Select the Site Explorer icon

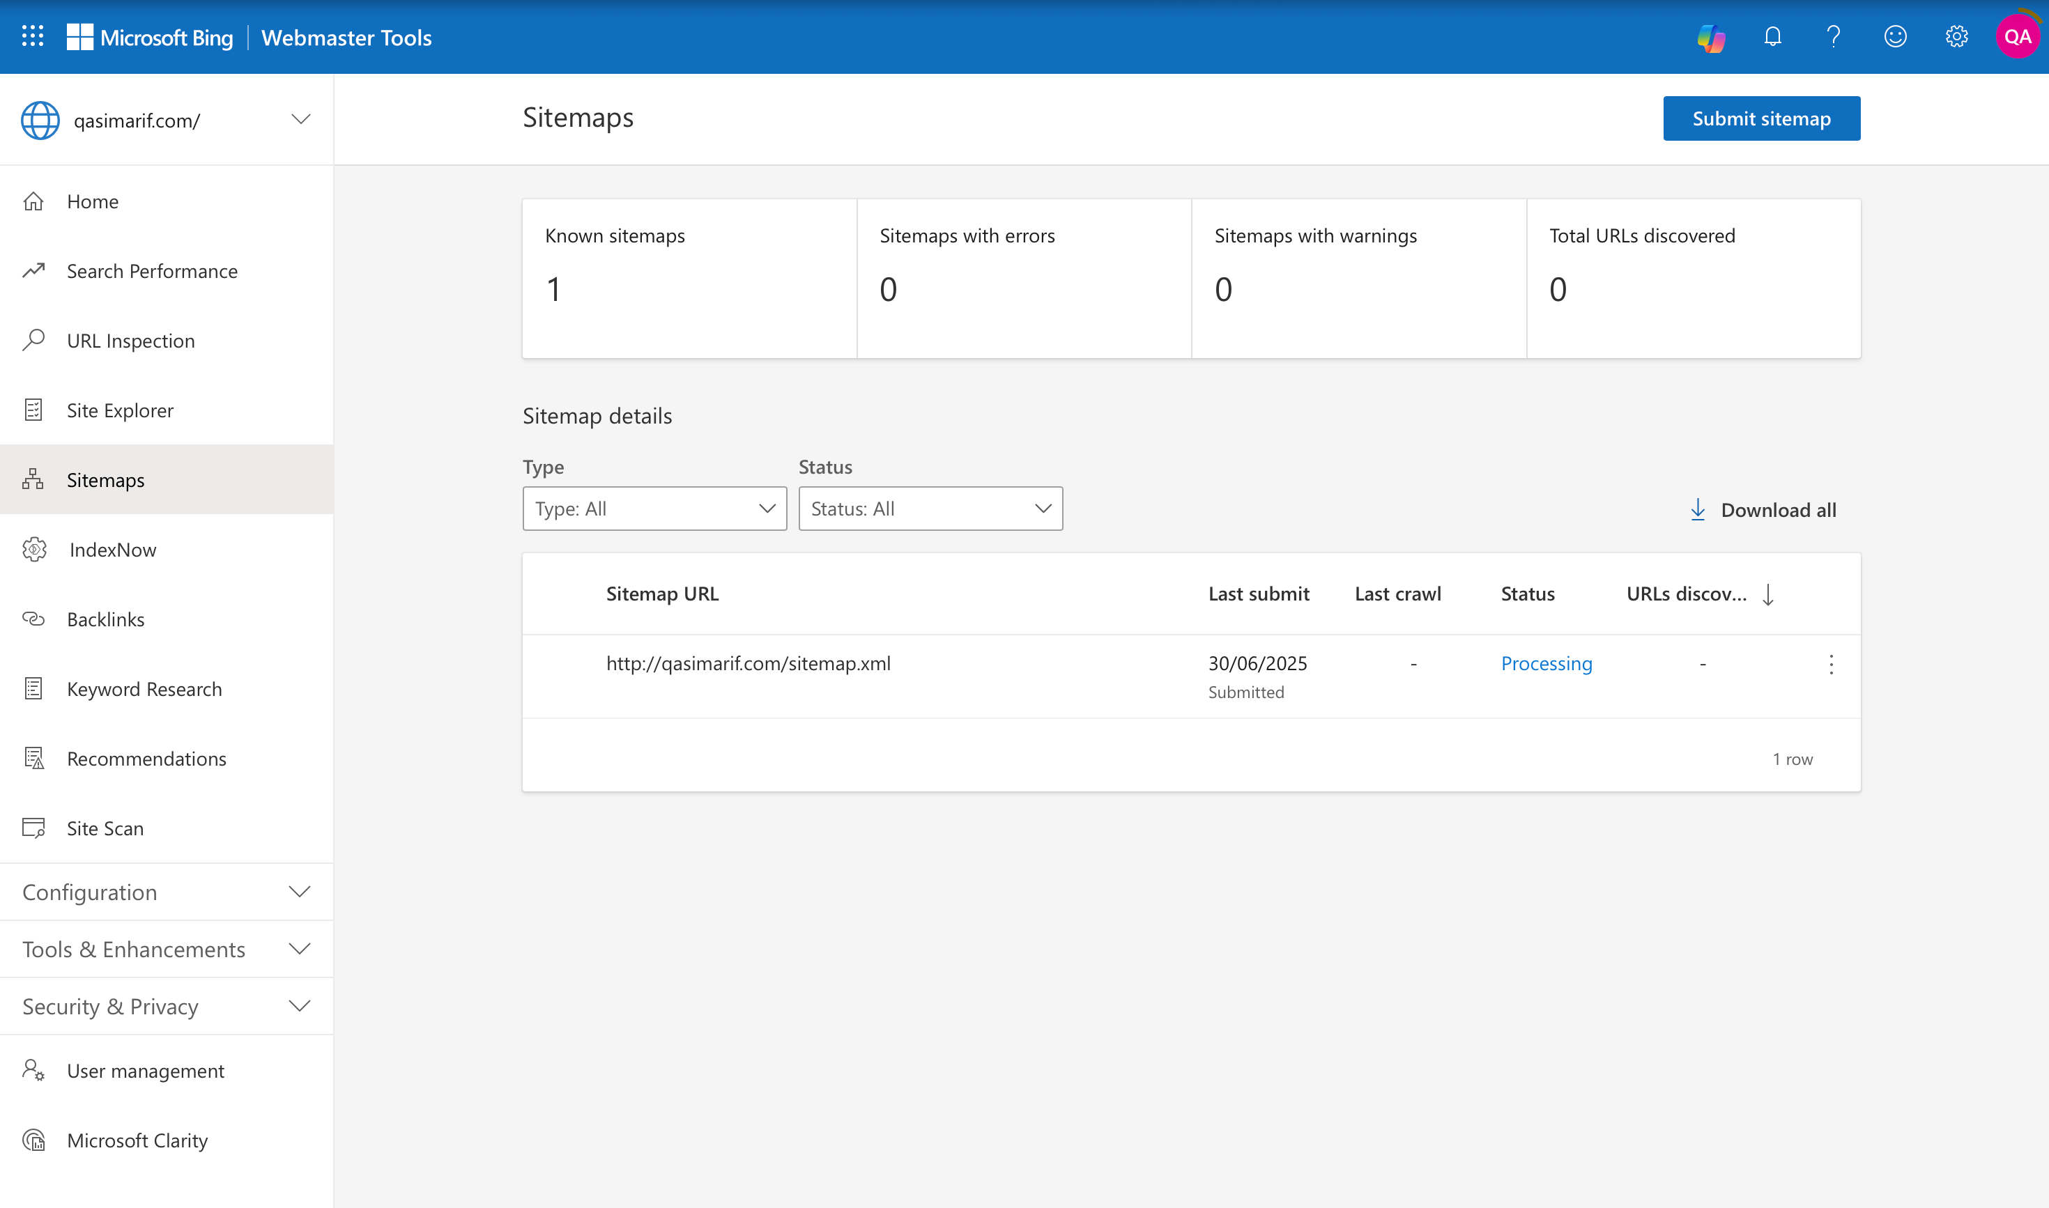33,410
